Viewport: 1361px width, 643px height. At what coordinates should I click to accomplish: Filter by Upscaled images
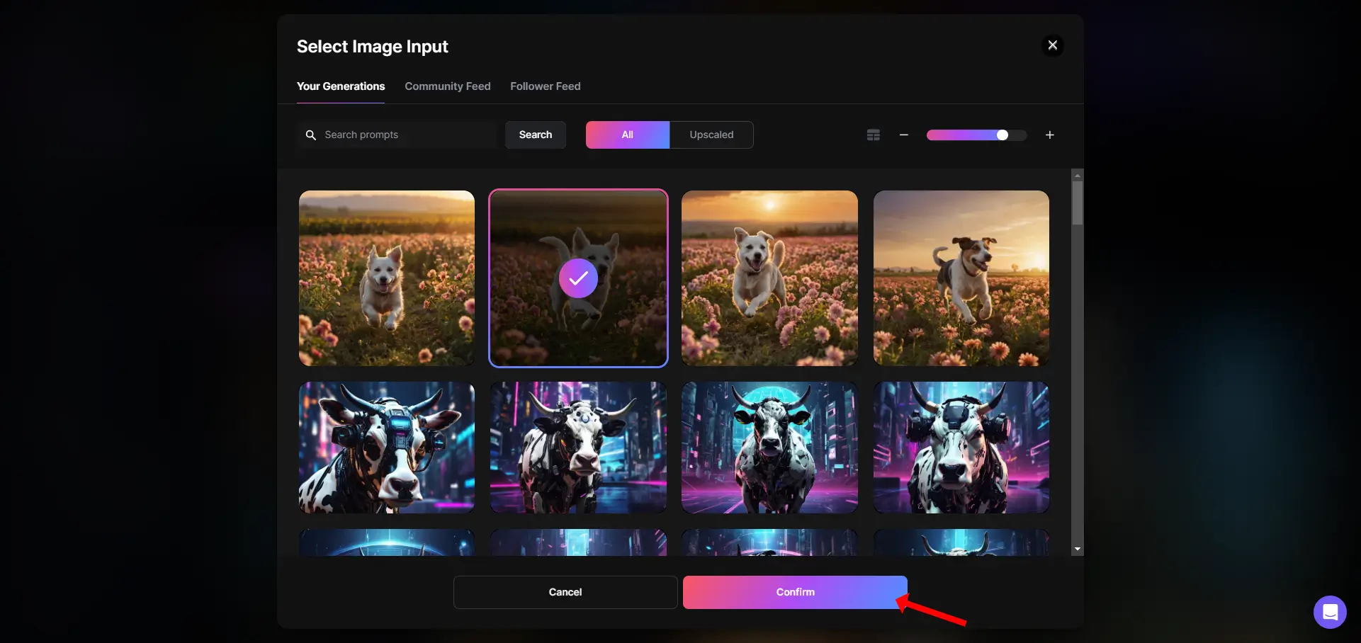[711, 135]
